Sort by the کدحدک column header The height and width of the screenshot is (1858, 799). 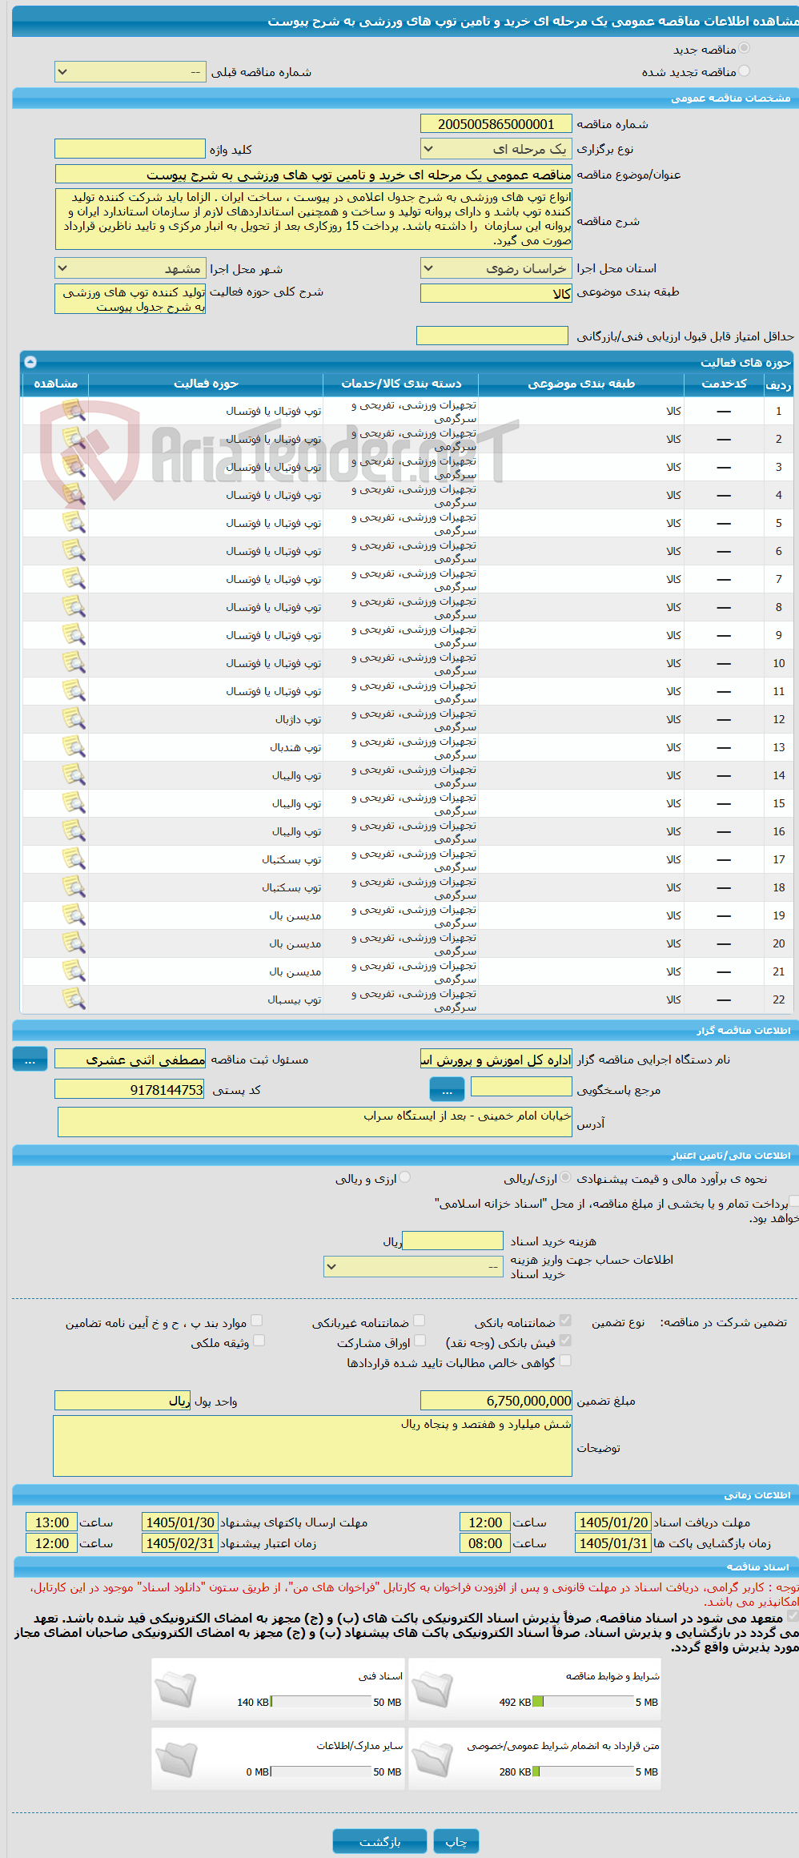[724, 384]
